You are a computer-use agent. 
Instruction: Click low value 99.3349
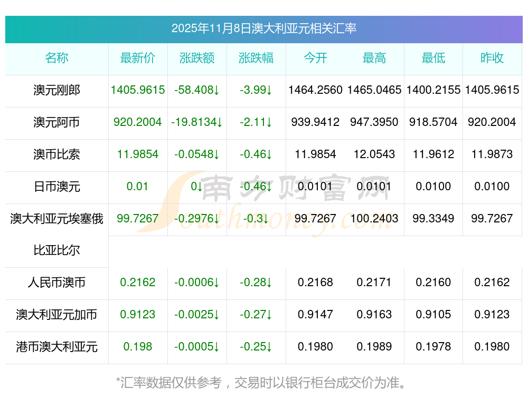pos(433,218)
